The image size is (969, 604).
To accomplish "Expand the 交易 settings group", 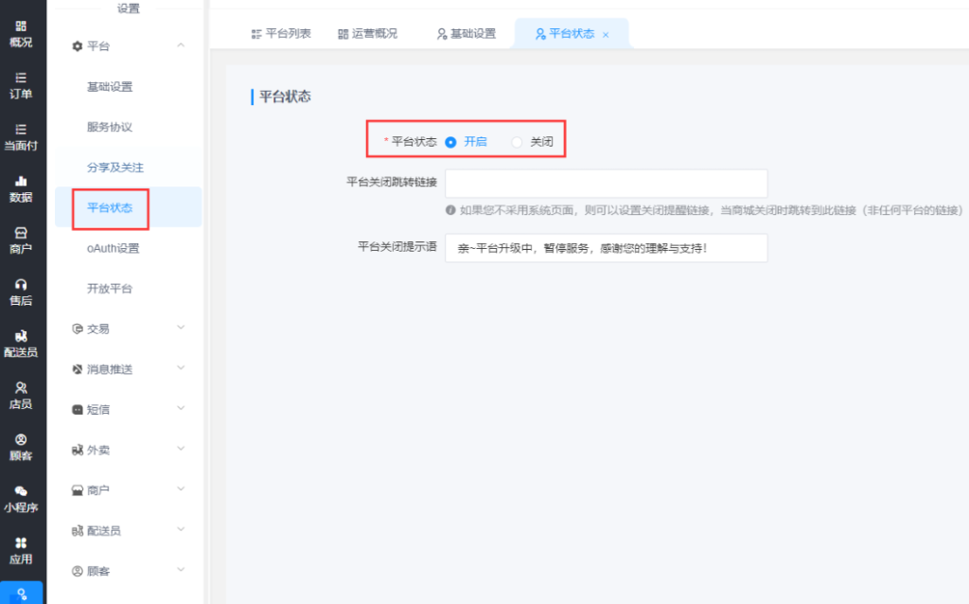I will 181,329.
